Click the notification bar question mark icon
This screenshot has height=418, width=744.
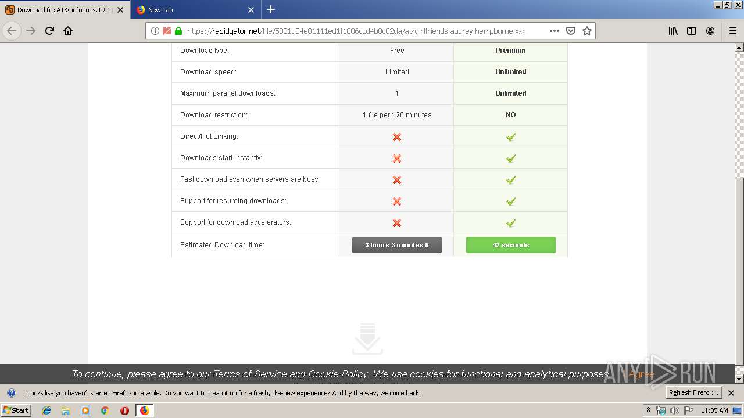coord(11,393)
